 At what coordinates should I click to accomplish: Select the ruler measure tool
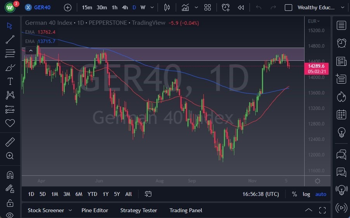[10, 142]
